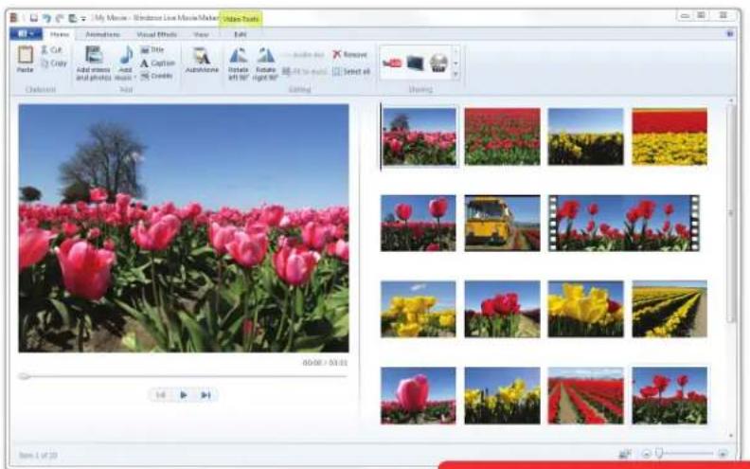
Task: Open the blue Movie Maker application menu
Action: [26, 34]
